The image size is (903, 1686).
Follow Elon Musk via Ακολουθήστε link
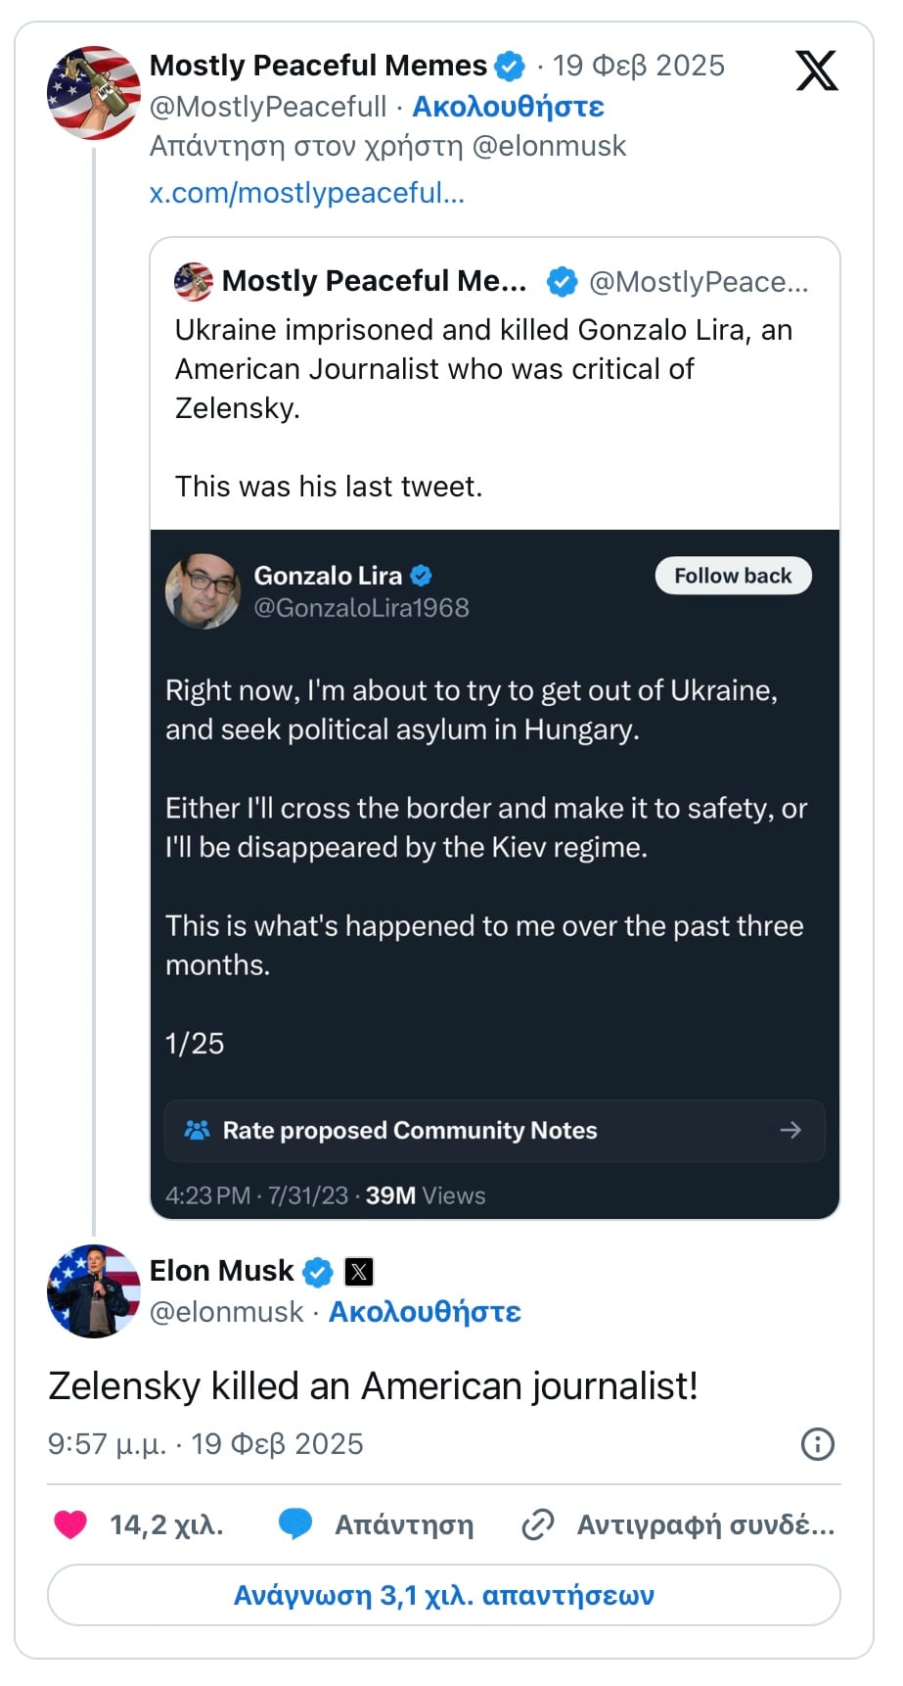click(425, 1312)
